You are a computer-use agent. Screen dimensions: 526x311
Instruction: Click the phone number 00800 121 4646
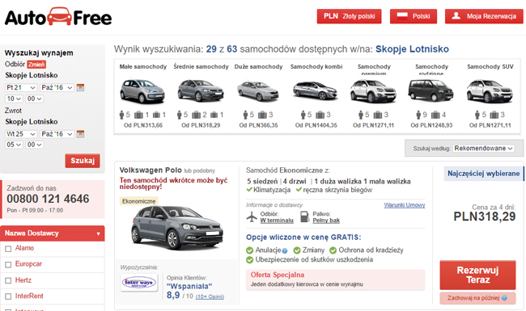point(48,199)
